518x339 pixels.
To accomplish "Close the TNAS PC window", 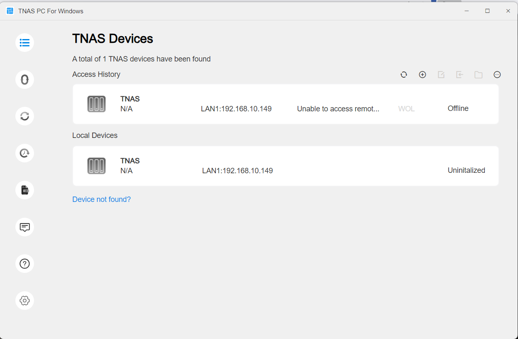I will click(508, 11).
